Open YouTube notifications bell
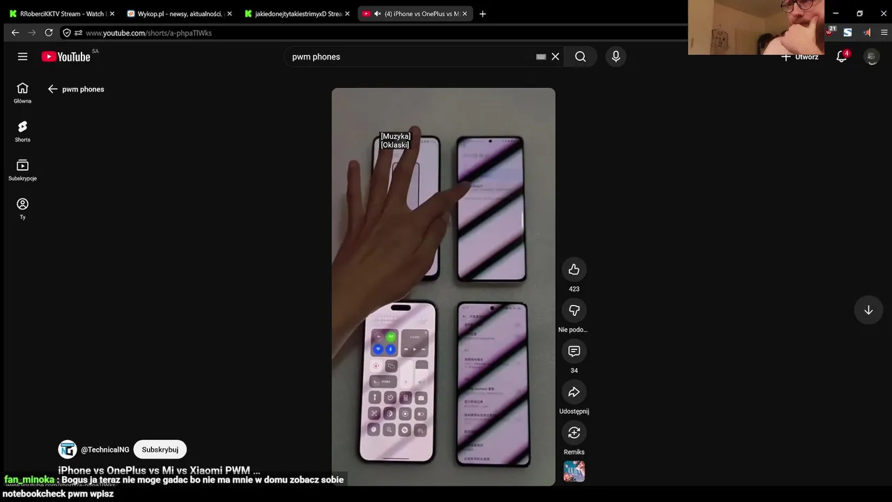This screenshot has height=502, width=892. click(x=842, y=56)
